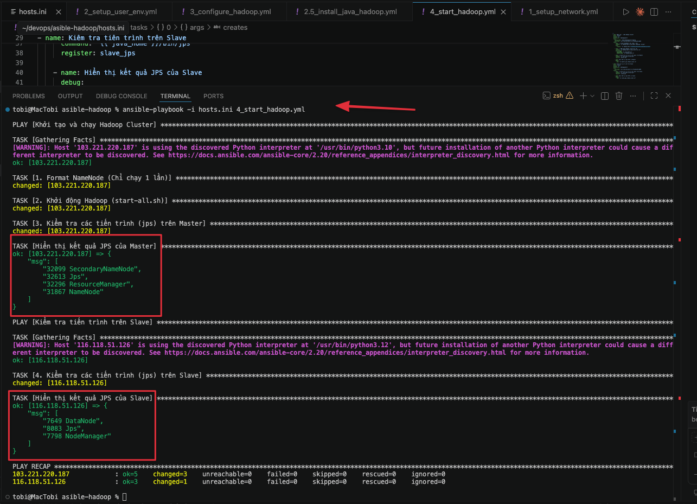Open the orange Claude sparkle icon
The height and width of the screenshot is (504, 697).
point(640,11)
